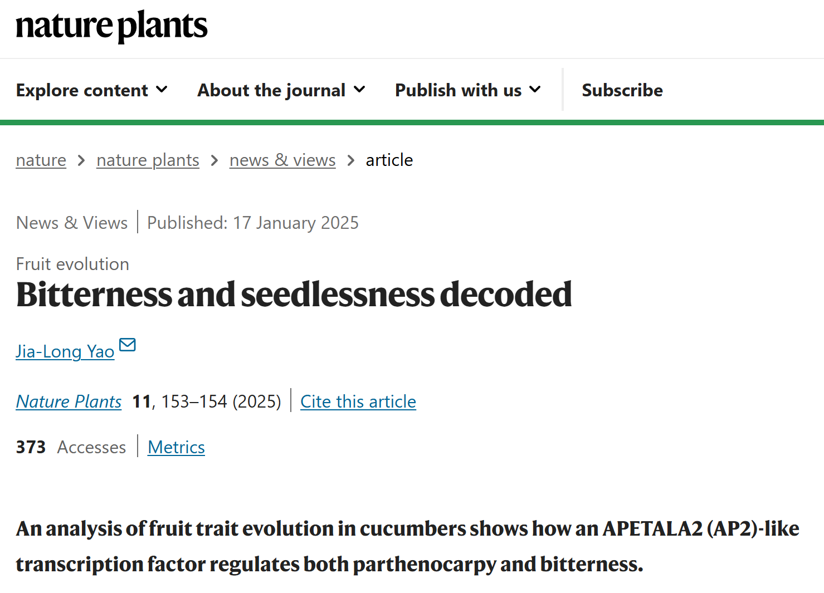Select the About the journal menu label
Screen dimensions: 824x593
pyautogui.click(x=271, y=90)
